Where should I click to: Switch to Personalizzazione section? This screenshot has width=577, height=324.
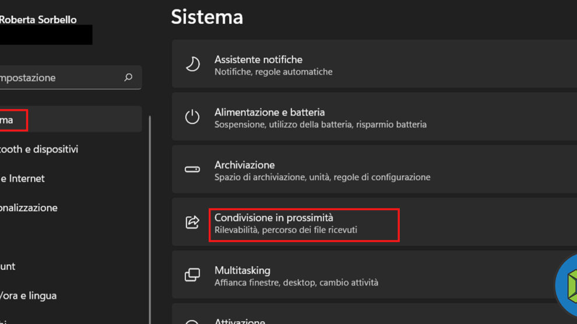29,207
